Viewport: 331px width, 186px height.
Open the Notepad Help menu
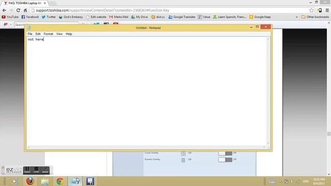69,34
